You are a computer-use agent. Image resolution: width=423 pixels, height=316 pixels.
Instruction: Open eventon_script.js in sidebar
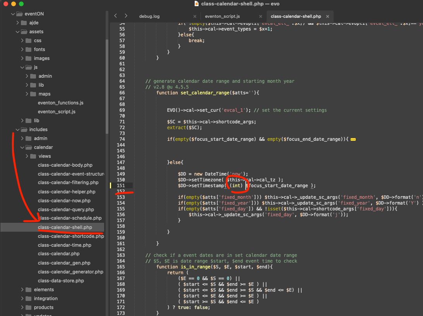point(57,112)
